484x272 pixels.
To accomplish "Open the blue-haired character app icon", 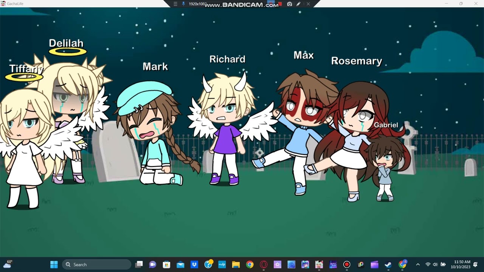I will [x=305, y=264].
